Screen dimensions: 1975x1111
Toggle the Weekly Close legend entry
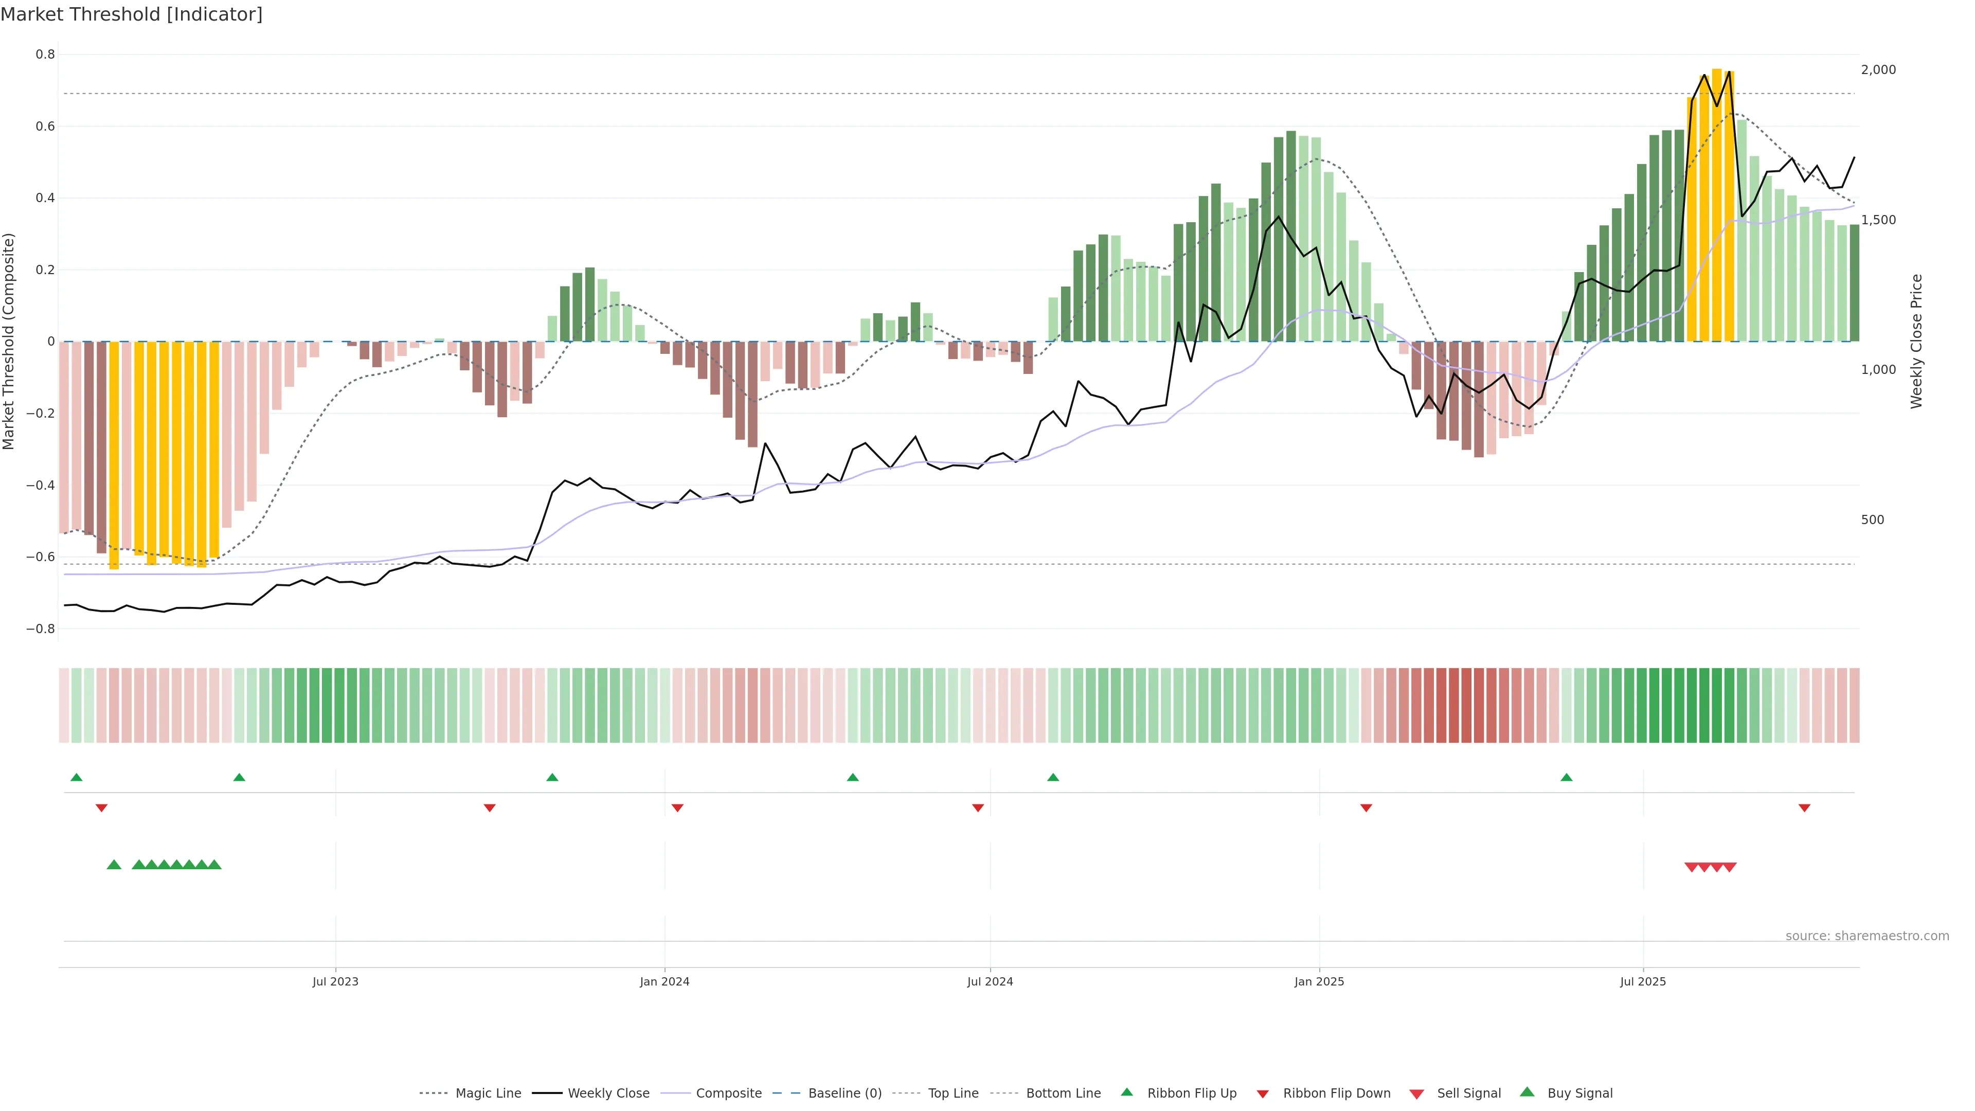608,1094
